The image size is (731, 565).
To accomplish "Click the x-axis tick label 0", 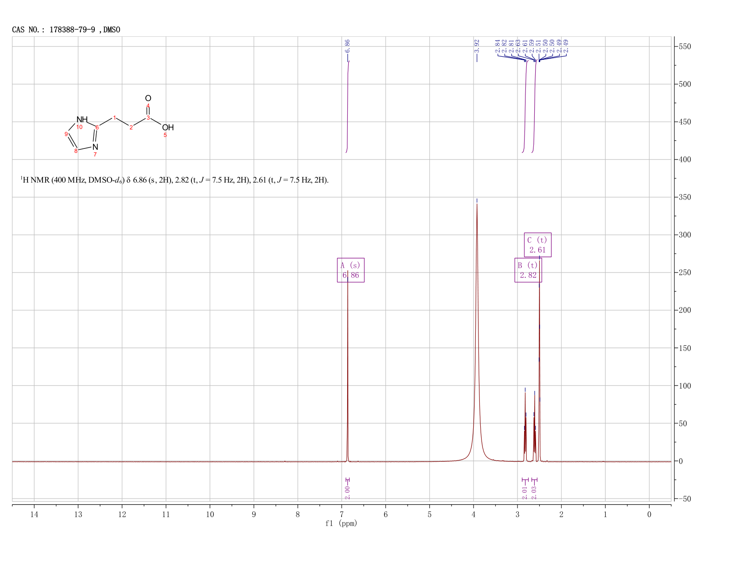I will pos(649,514).
